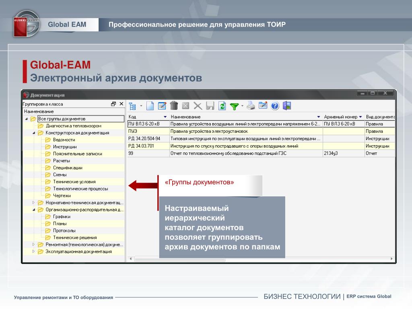Image resolution: width=412 pixels, height=309 pixels.
Task: Click the edit record icon with pencil
Action: point(162,106)
